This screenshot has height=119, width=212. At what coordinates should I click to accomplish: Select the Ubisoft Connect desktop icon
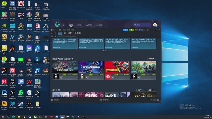point(29,17)
